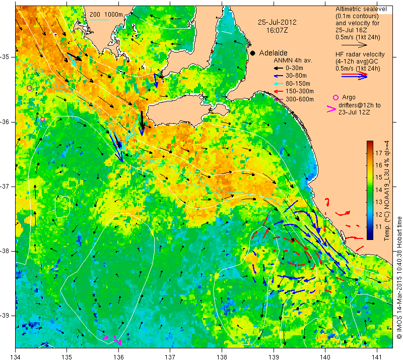
Task: Click the lower Argo float circle near -36
Action: point(43,119)
